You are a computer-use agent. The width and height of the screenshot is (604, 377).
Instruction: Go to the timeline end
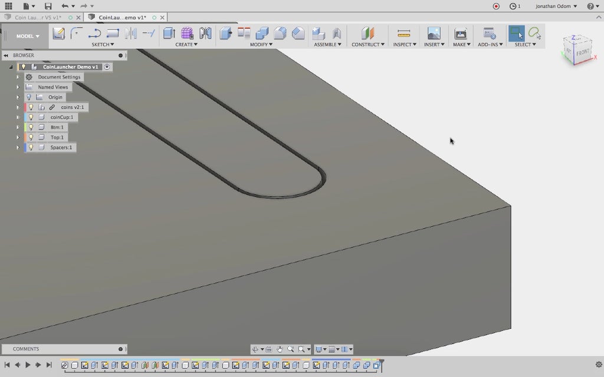pos(48,365)
